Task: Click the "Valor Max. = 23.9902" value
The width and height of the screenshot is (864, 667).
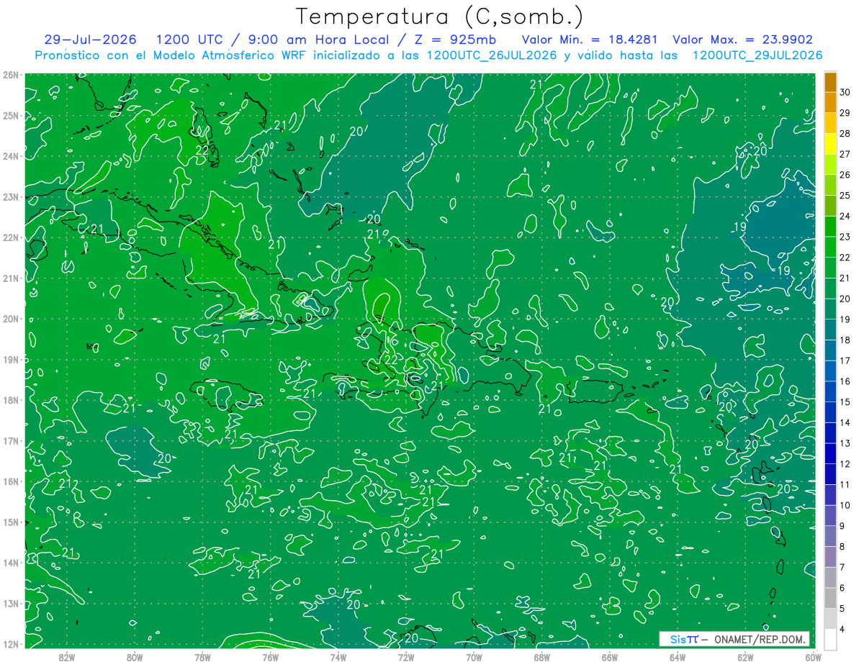Action: point(742,40)
